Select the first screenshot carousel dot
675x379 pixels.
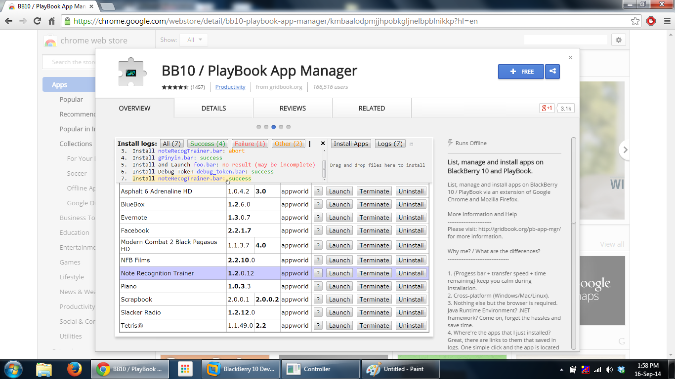click(x=258, y=127)
